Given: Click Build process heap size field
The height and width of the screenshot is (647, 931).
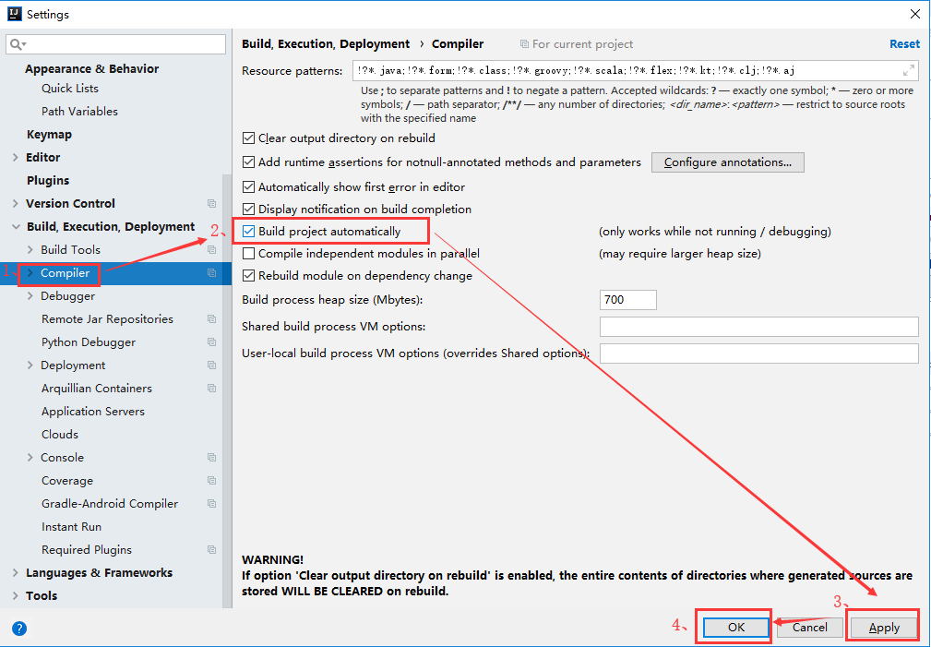Looking at the screenshot, I should tap(628, 300).
